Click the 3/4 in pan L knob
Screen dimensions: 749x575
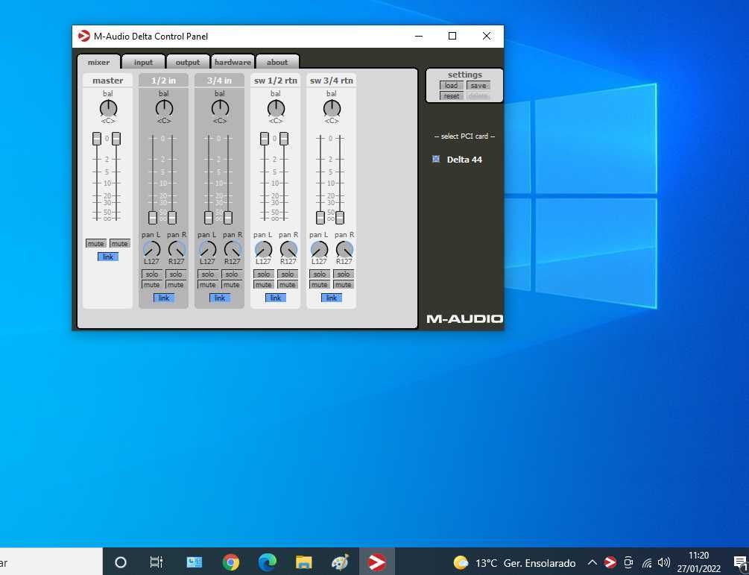207,249
